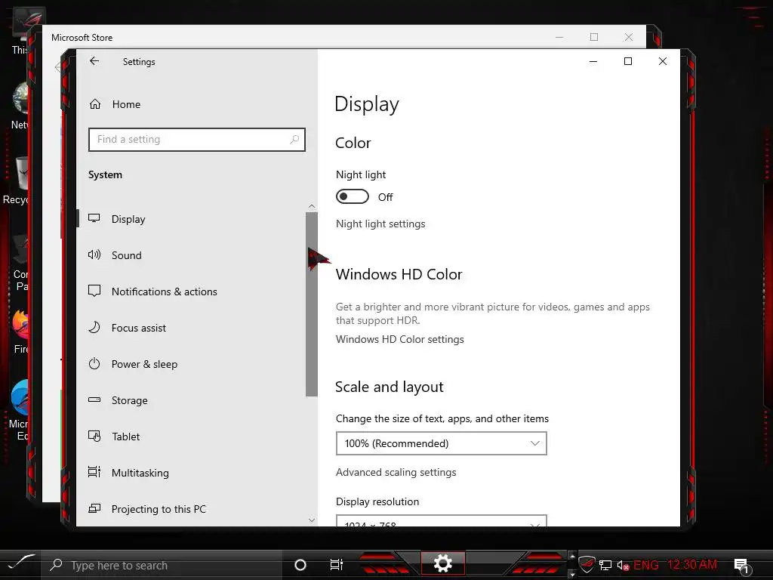The height and width of the screenshot is (580, 773).
Task: Click the Projecting to this PC icon
Action: pos(94,508)
